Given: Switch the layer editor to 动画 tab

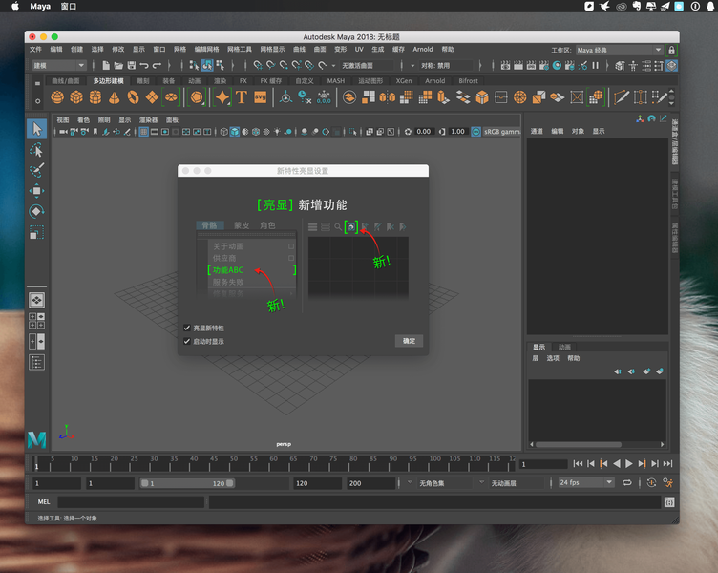Looking at the screenshot, I should pos(564,347).
